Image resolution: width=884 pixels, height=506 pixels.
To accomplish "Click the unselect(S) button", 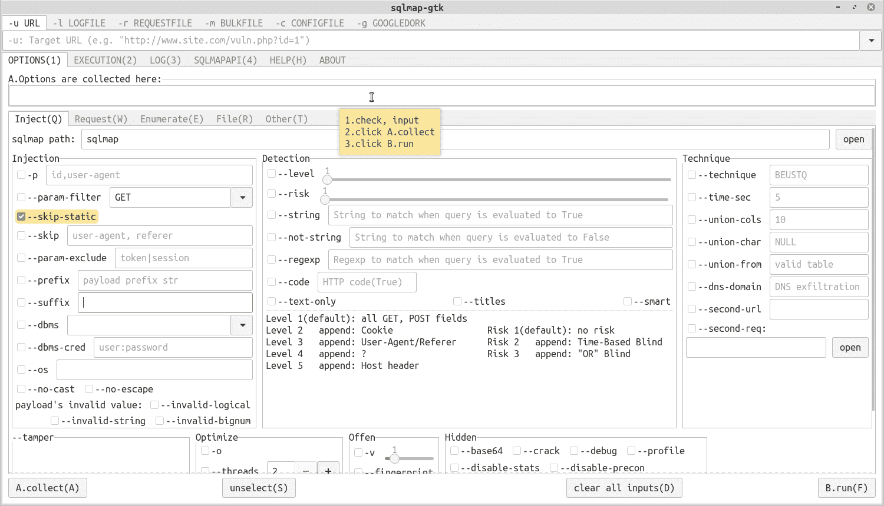I will click(259, 488).
